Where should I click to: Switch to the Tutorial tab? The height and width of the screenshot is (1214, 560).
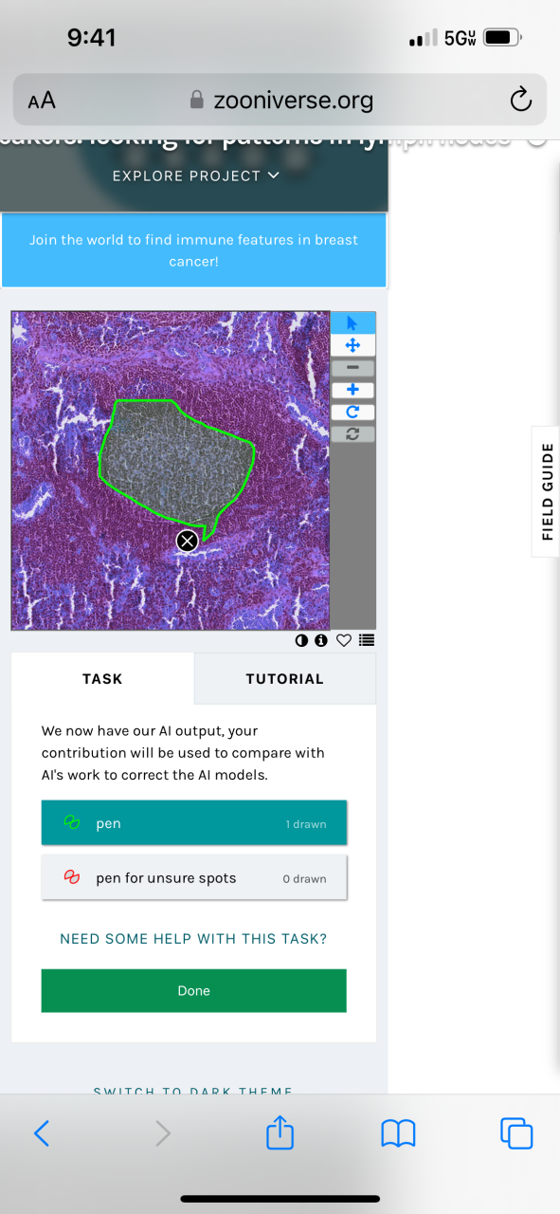[285, 679]
